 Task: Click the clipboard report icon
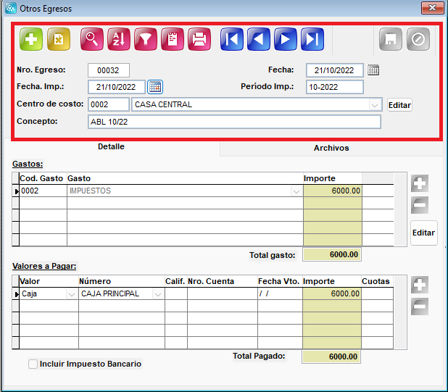[x=173, y=39]
